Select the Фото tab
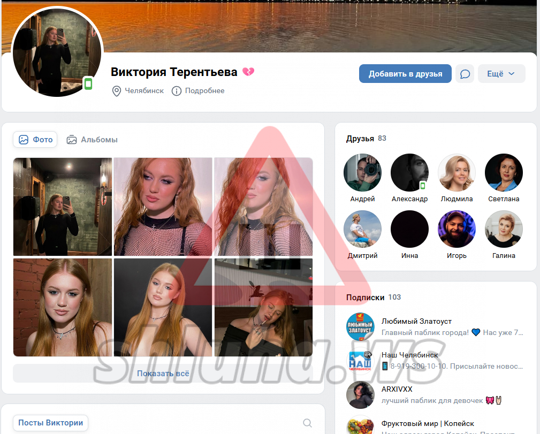Screen dimensions: 540x434 pos(35,140)
